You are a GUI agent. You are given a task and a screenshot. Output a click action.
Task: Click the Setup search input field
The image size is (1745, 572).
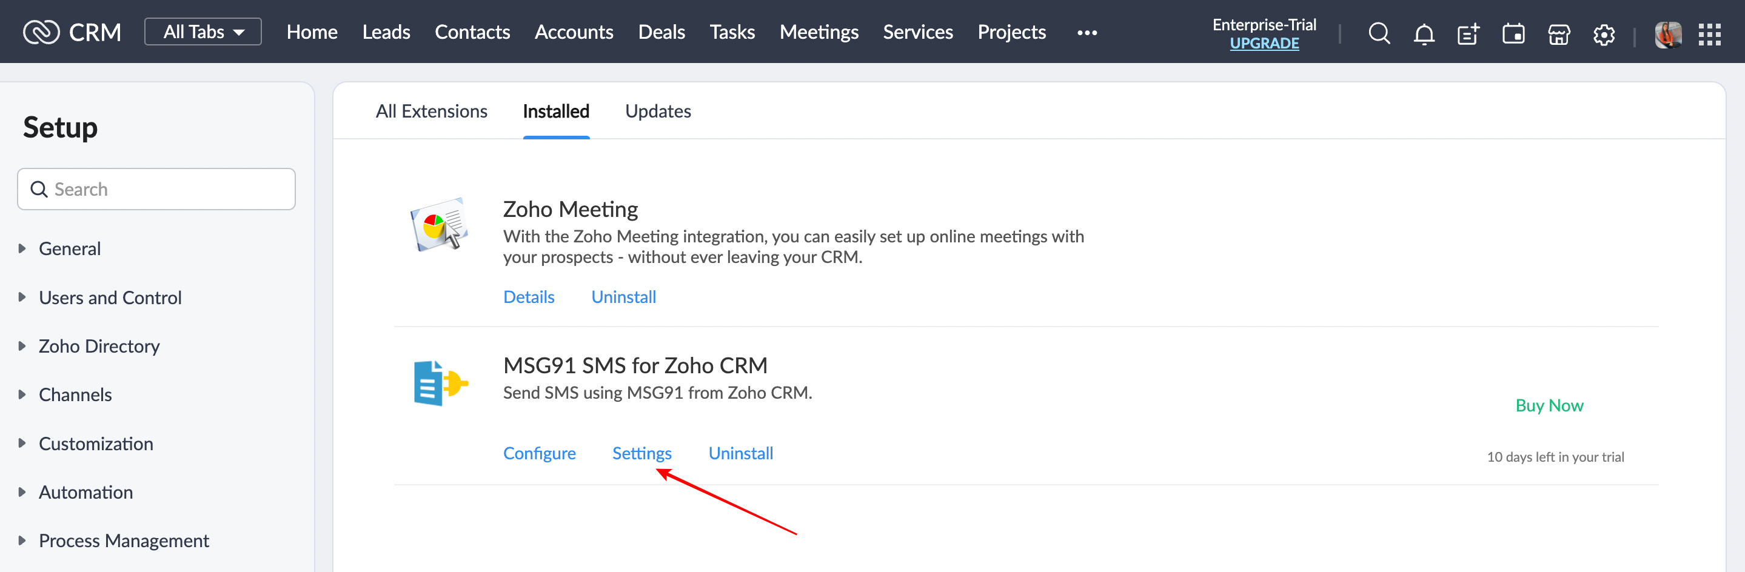(156, 189)
